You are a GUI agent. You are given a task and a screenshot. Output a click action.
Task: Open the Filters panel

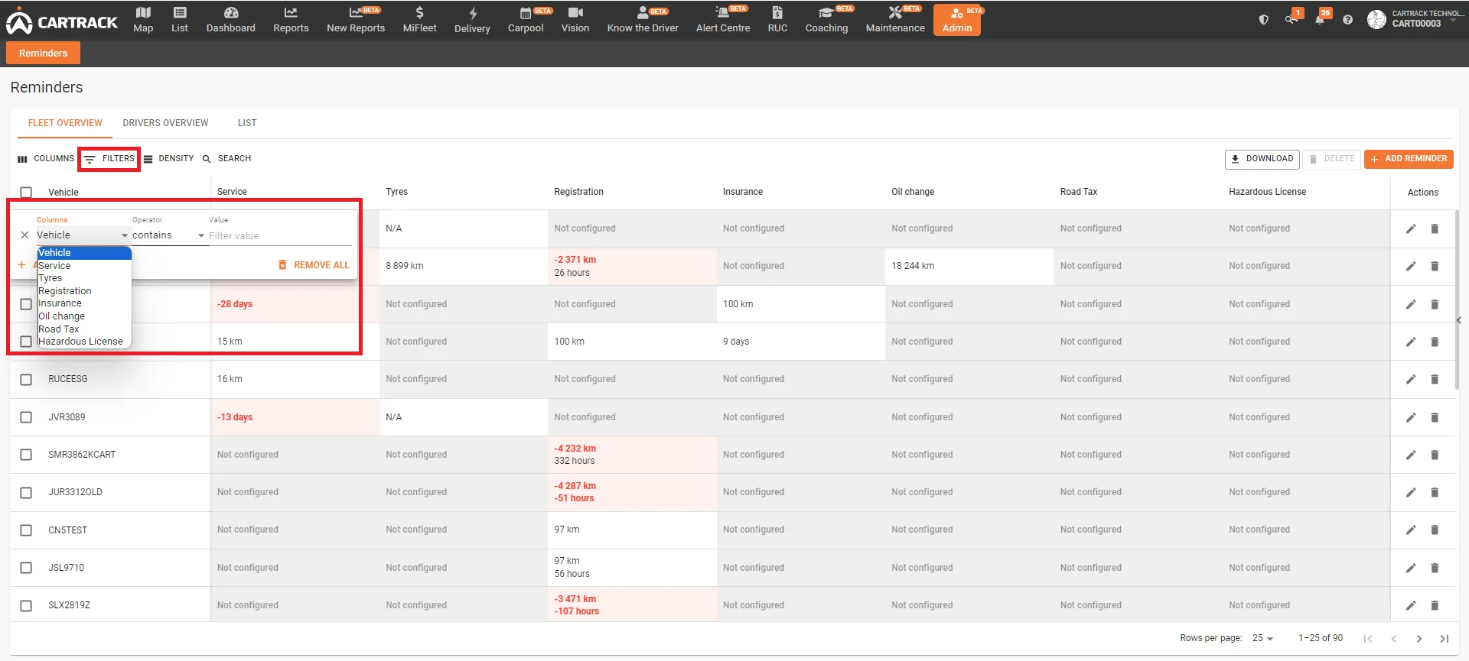pos(109,159)
